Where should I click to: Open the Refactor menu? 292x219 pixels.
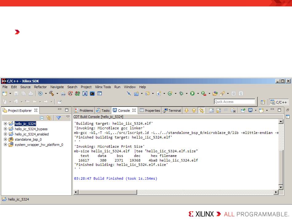(40, 87)
